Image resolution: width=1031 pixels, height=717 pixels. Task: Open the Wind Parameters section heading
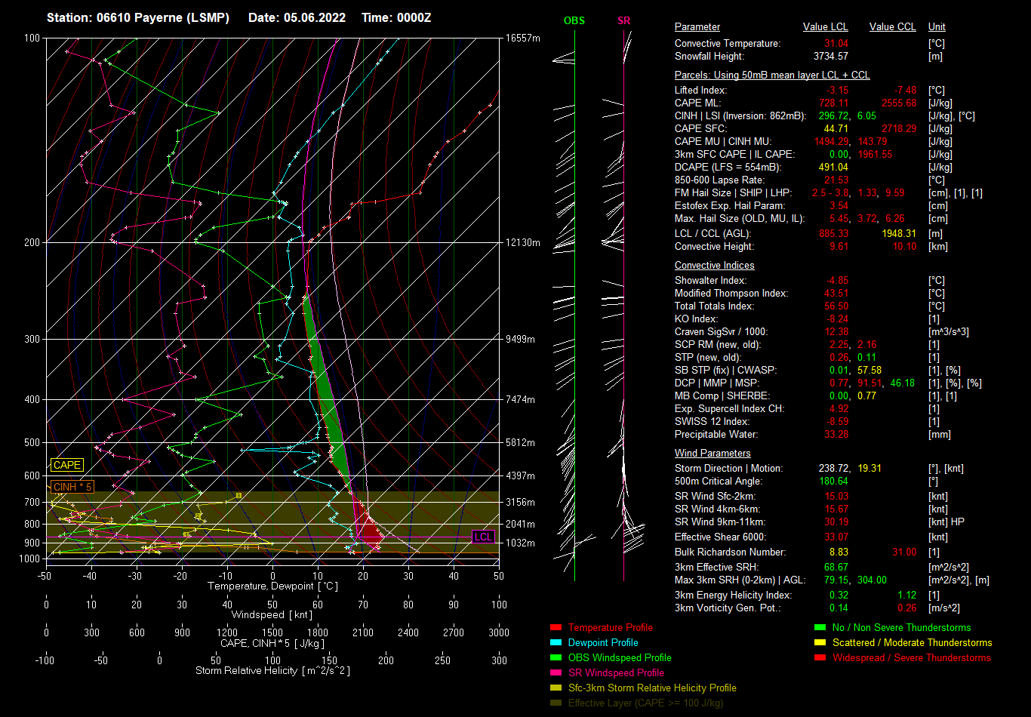point(712,454)
